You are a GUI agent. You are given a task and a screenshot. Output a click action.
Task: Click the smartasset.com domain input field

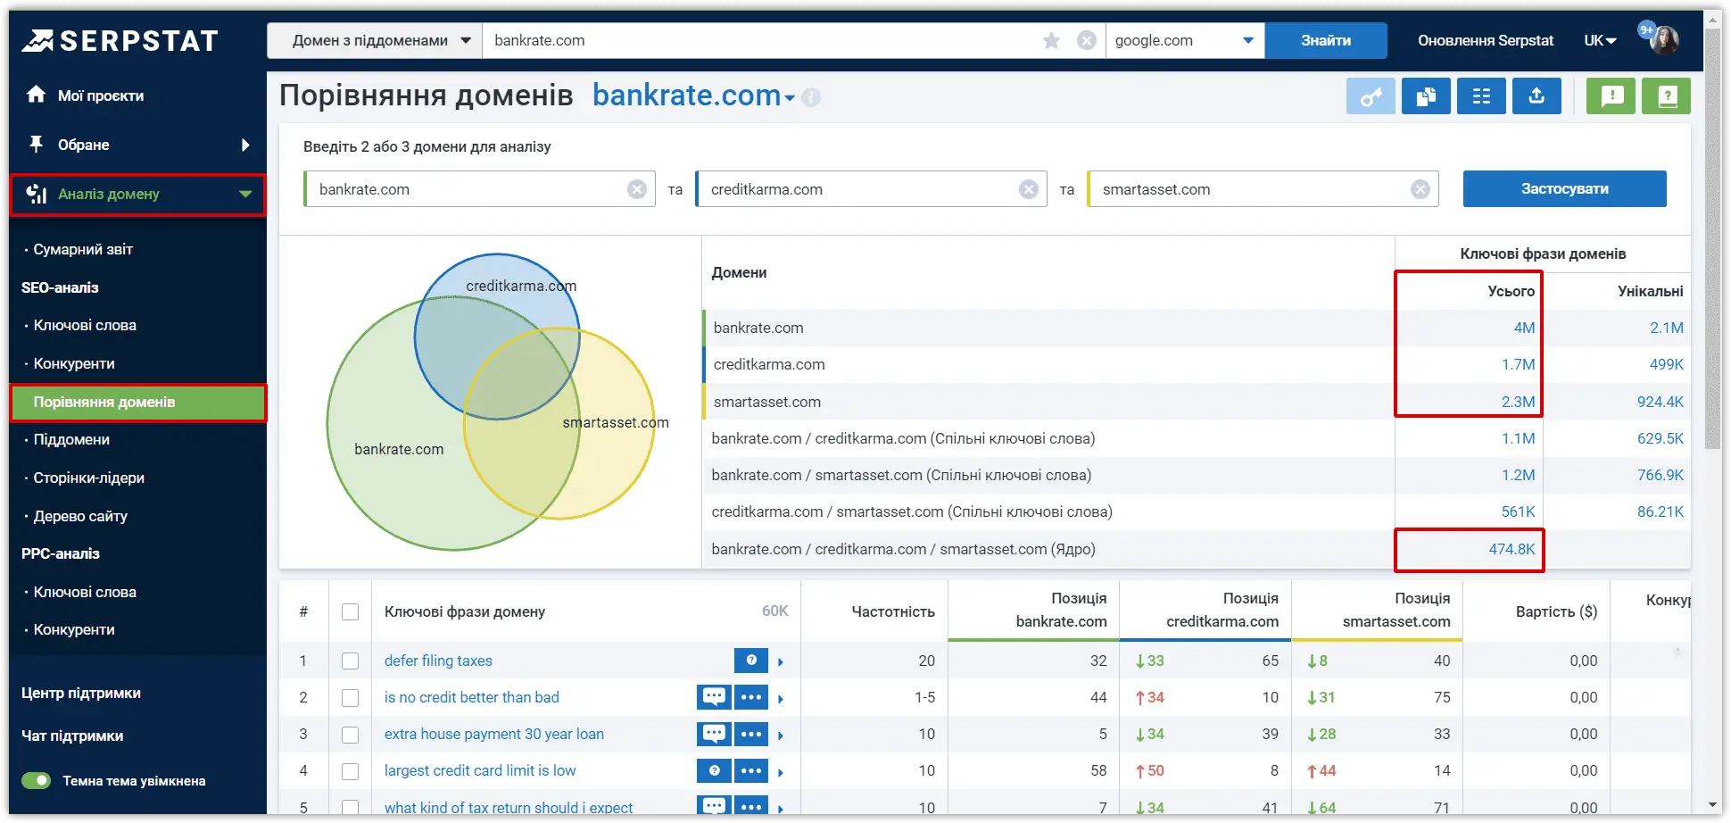tap(1263, 189)
